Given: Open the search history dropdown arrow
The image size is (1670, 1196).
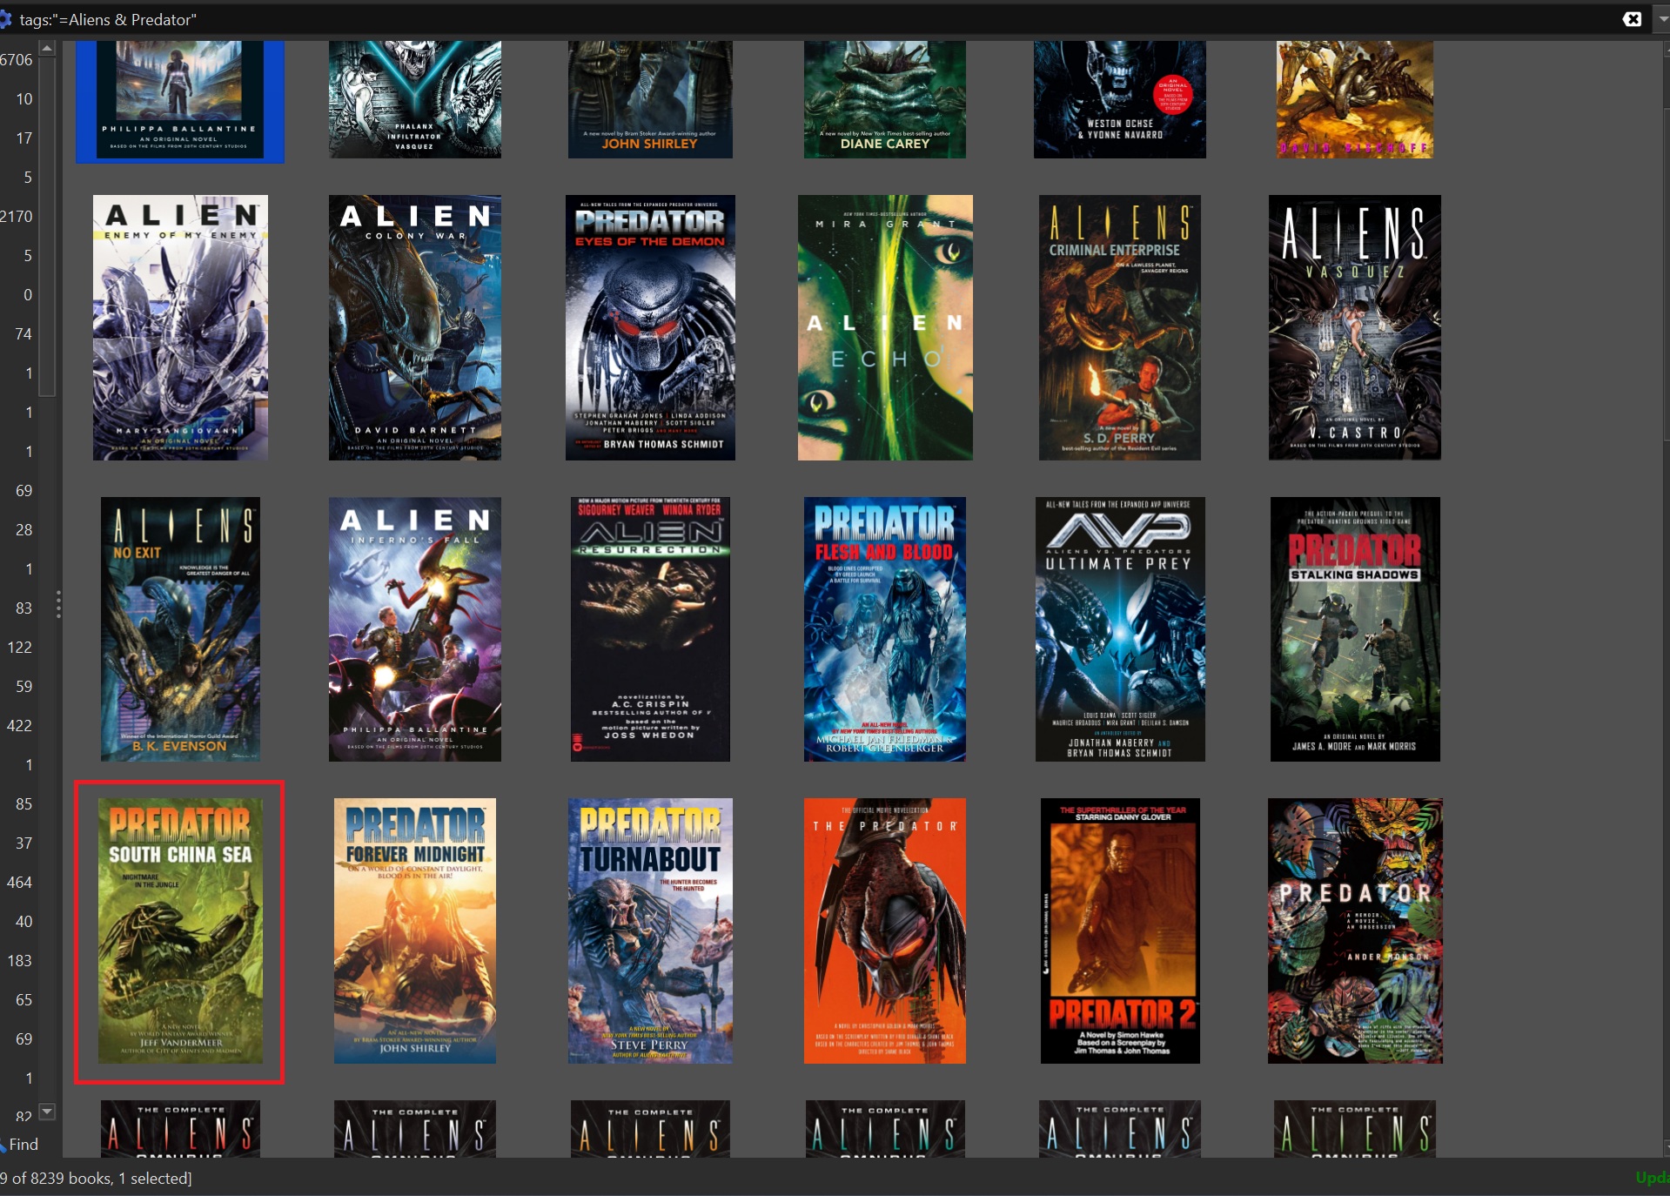Looking at the screenshot, I should click(x=1663, y=19).
